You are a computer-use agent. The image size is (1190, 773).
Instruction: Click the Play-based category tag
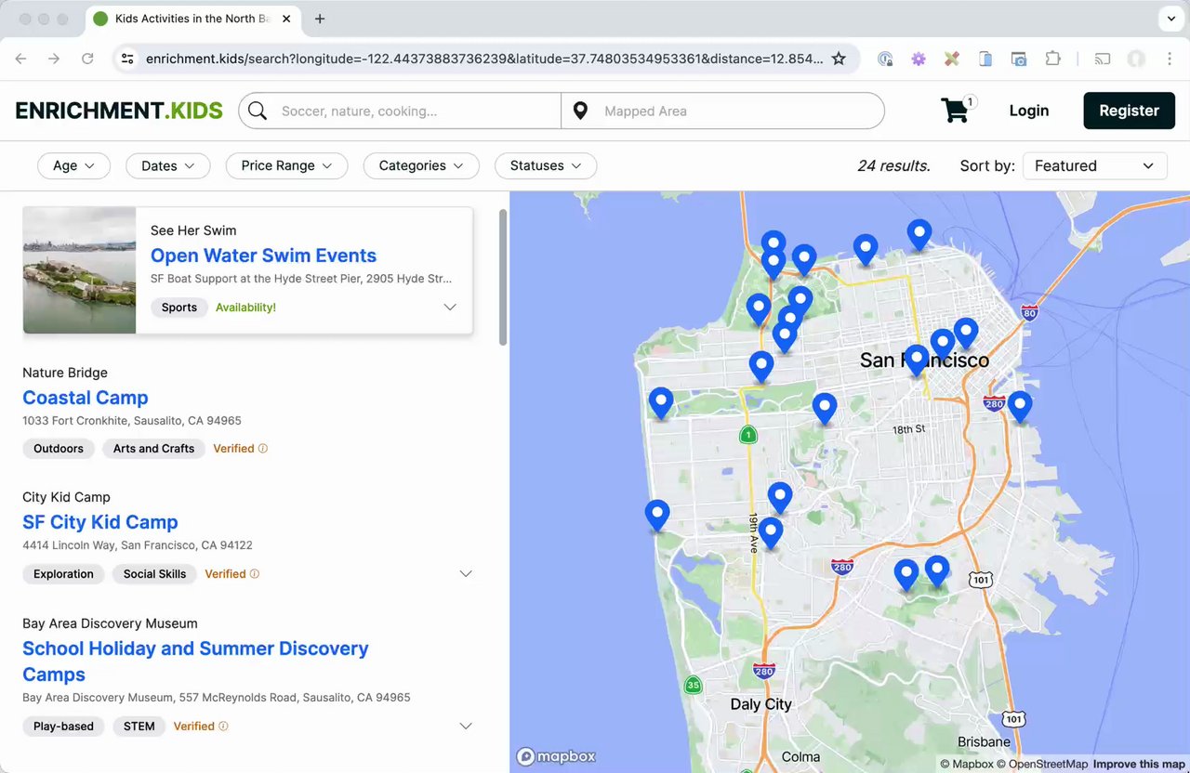(x=63, y=727)
